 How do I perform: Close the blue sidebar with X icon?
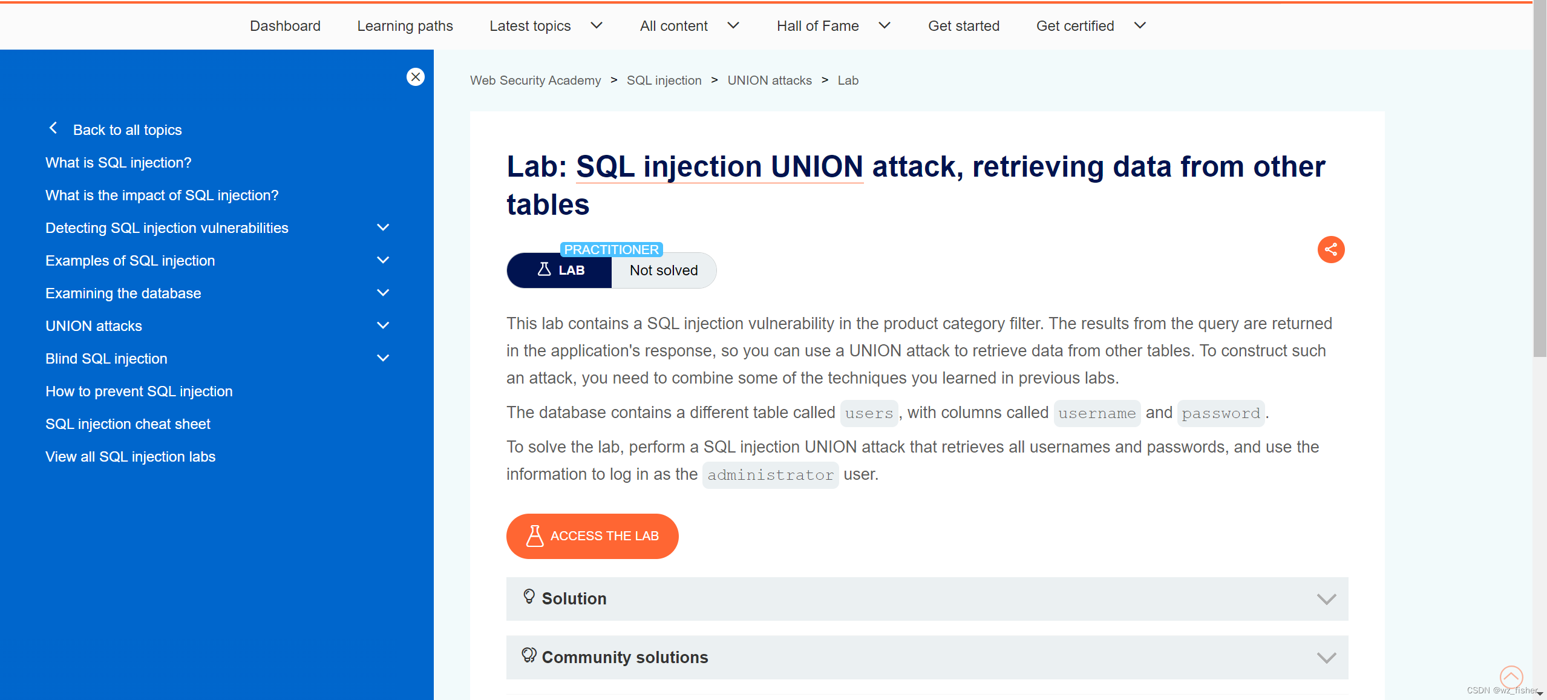tap(415, 77)
